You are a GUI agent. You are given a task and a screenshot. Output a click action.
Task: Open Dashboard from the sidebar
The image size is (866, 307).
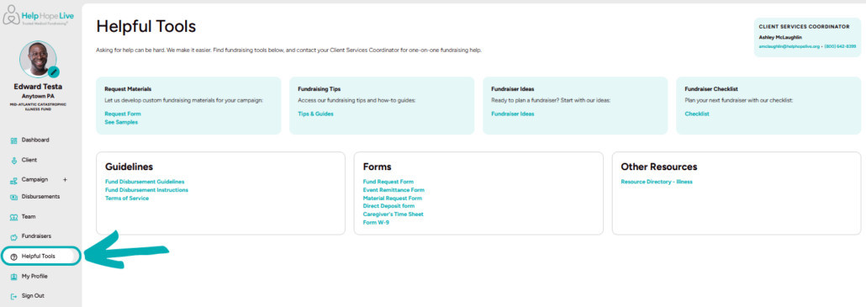pos(35,140)
